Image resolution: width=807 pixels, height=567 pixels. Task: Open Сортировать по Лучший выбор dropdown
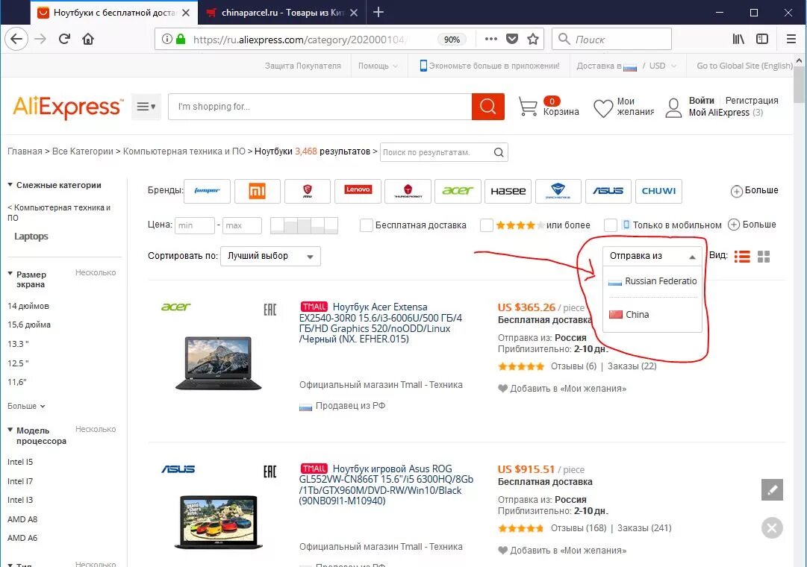(x=270, y=256)
